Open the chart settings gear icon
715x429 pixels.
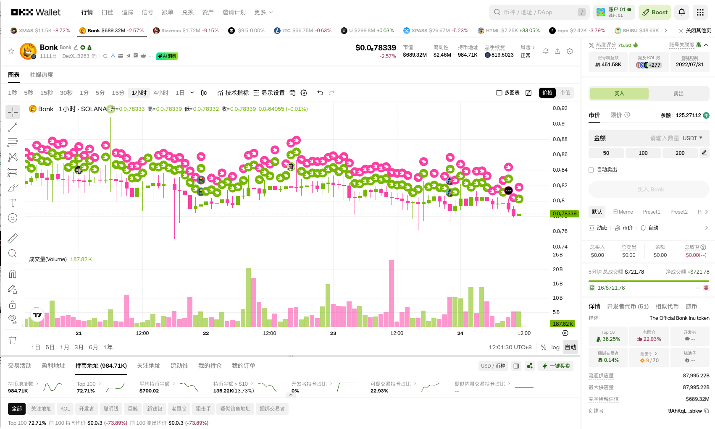(x=304, y=93)
